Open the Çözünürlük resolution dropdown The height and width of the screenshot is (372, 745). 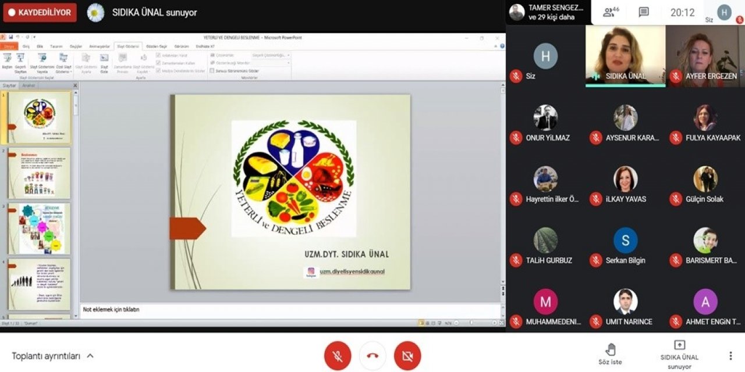point(271,55)
